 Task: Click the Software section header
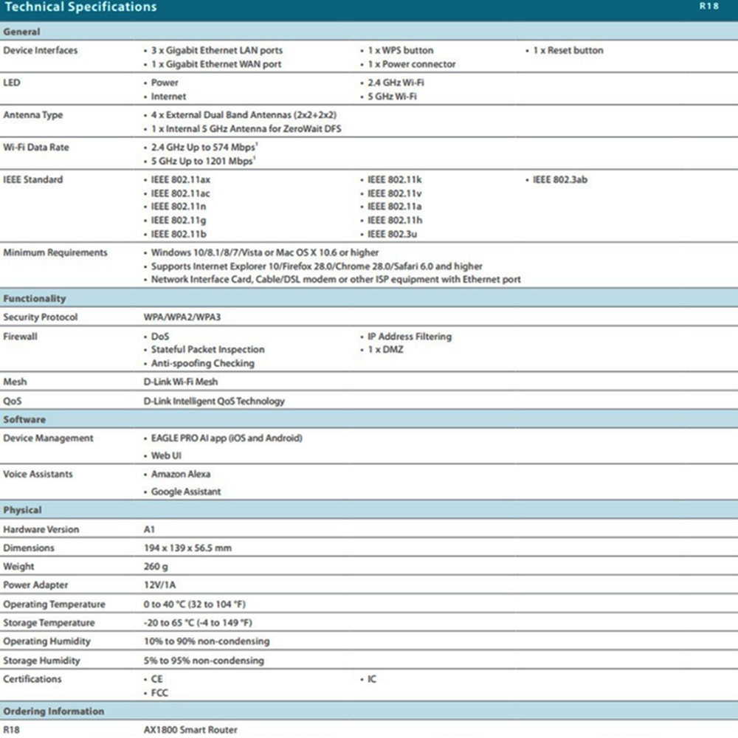pos(24,419)
